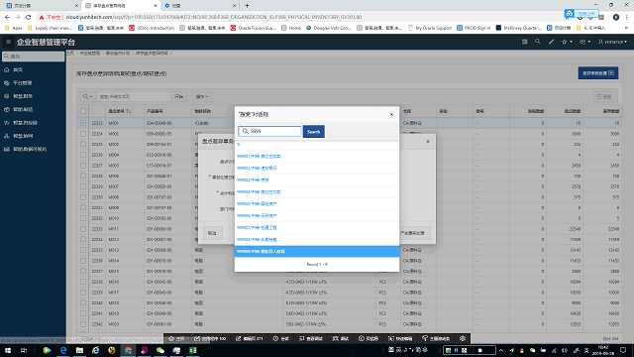Click the grid apps icon in header
Screen dimensions: 634x357
click(x=524, y=42)
